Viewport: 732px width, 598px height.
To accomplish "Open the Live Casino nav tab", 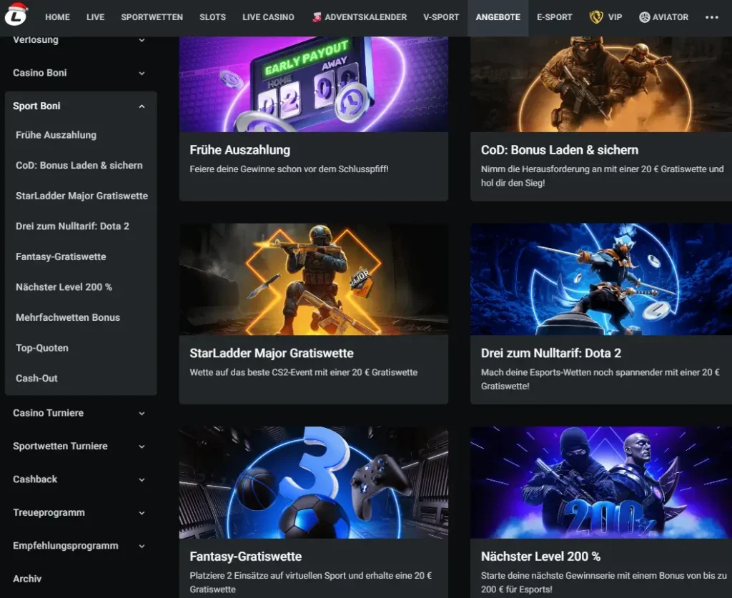I will (268, 17).
